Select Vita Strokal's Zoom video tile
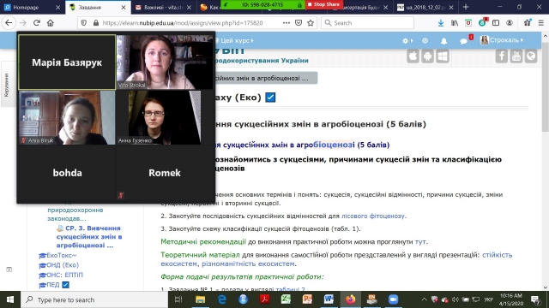 pyautogui.click(x=165, y=62)
